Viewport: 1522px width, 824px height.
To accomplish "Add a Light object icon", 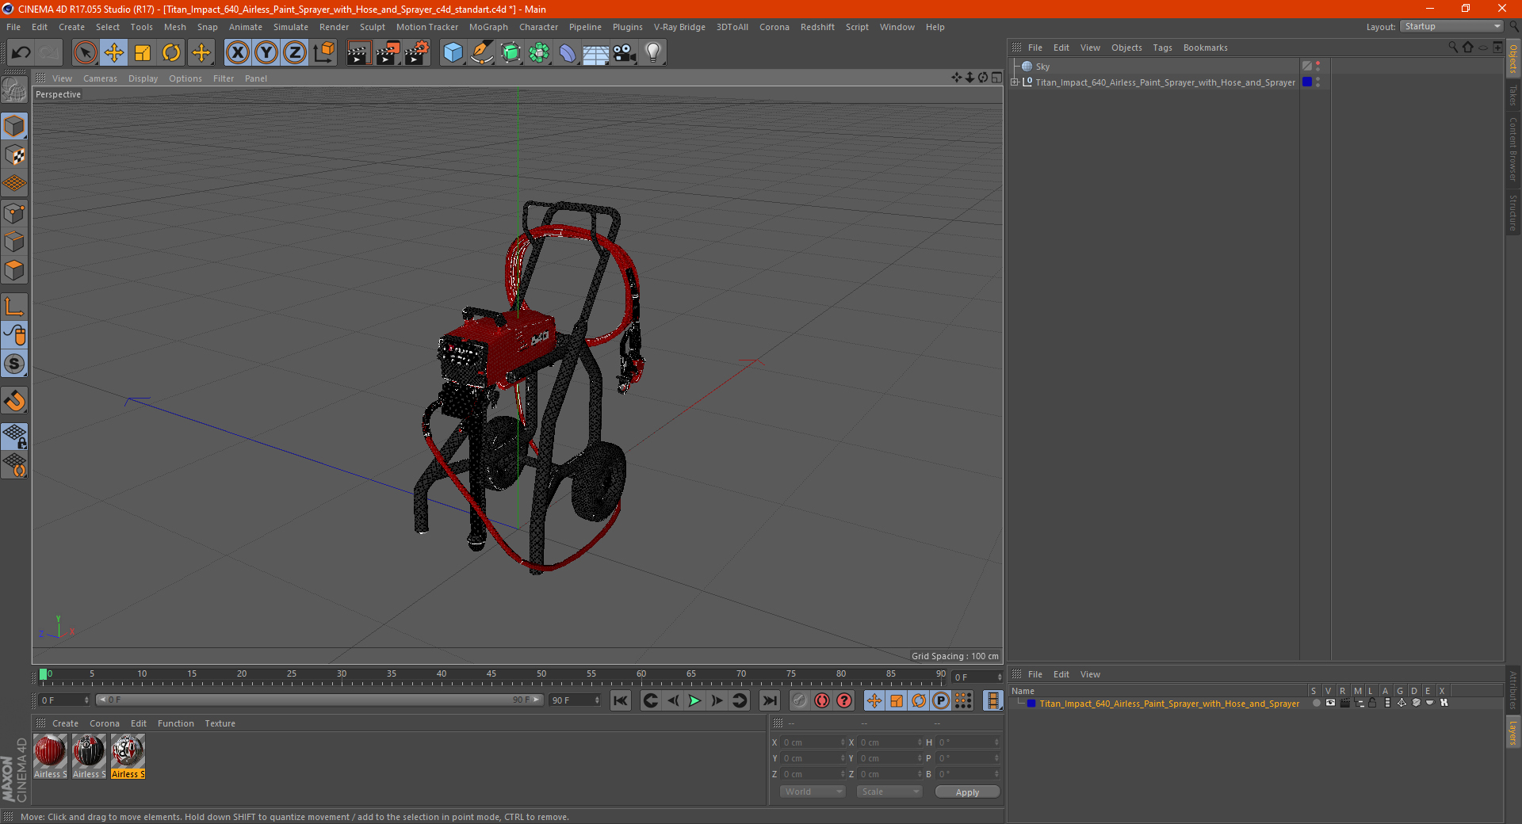I will coord(653,53).
